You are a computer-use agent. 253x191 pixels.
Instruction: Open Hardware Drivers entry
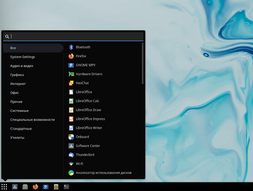tap(89, 74)
